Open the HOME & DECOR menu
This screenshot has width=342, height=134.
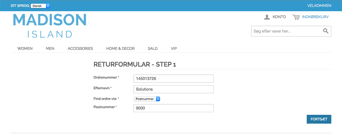(120, 48)
